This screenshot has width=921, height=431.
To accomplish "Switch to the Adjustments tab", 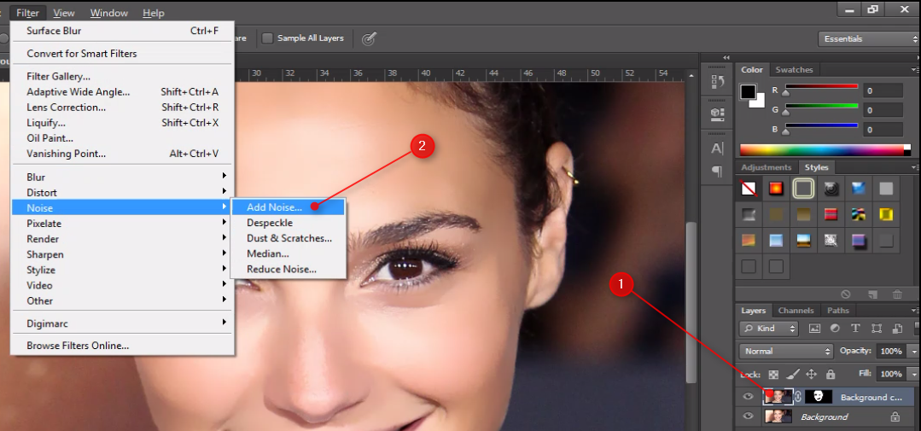I will pos(766,167).
